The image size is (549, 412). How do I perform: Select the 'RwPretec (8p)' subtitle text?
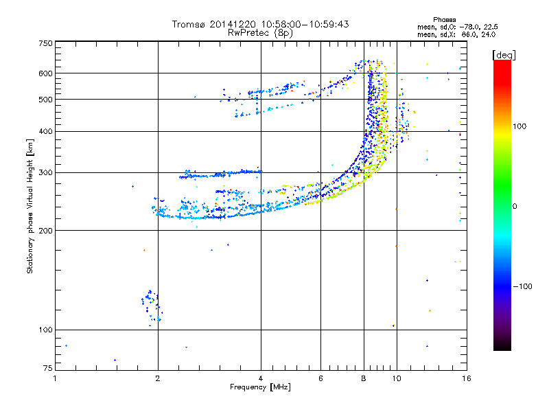coord(260,33)
